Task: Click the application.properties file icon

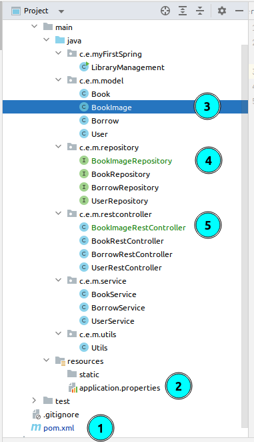Action: pyautogui.click(x=73, y=388)
